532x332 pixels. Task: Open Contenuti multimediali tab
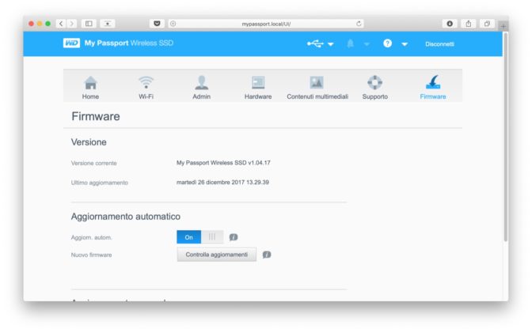317,88
